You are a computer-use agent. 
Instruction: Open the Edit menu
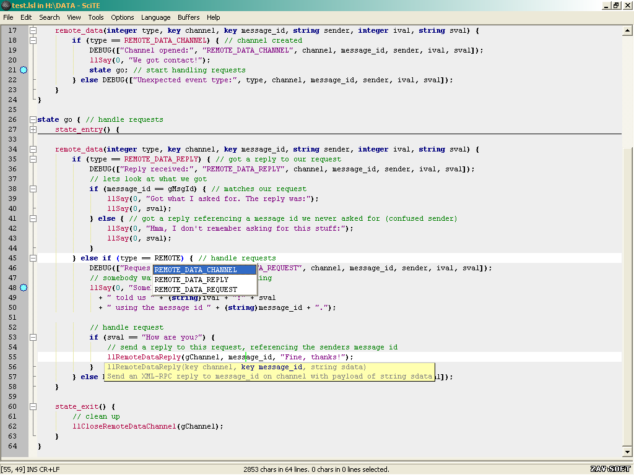tap(26, 17)
